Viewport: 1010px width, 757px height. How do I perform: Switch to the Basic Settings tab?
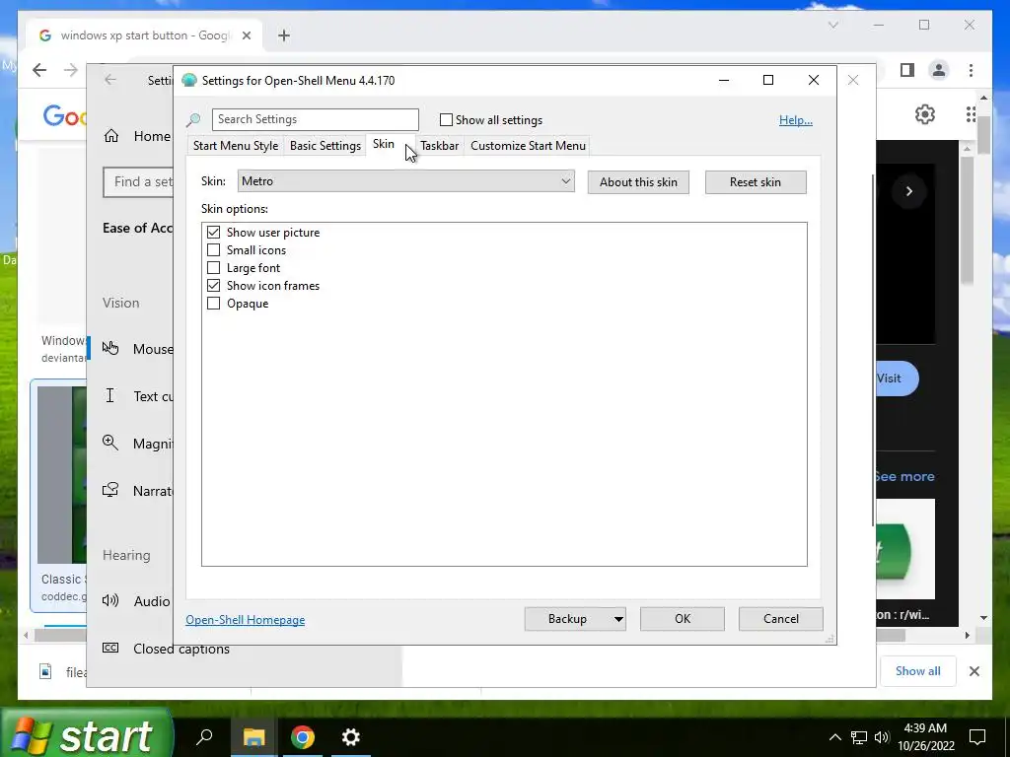tap(325, 146)
